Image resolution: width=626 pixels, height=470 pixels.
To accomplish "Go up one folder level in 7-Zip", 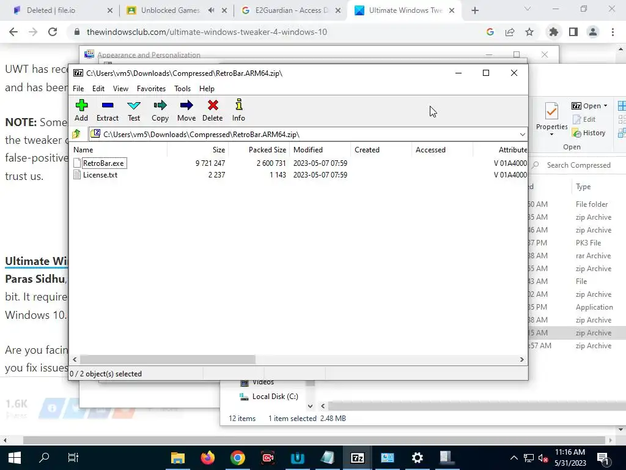I will [76, 134].
